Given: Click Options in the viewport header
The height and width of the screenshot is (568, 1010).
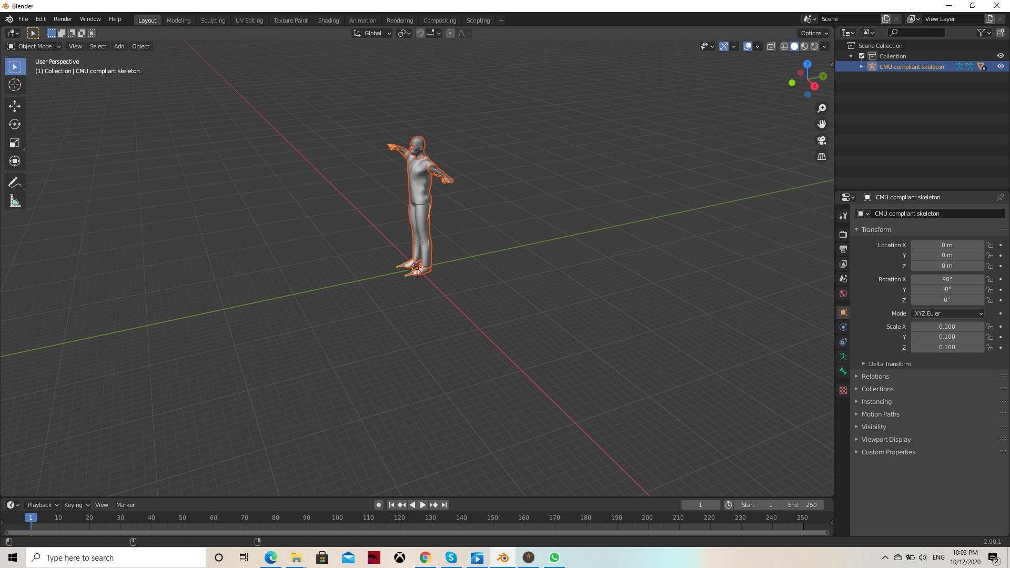Looking at the screenshot, I should pos(813,33).
